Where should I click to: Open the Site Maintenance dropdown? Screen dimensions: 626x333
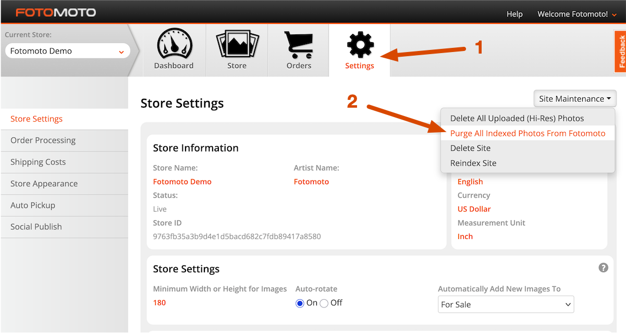pyautogui.click(x=575, y=99)
